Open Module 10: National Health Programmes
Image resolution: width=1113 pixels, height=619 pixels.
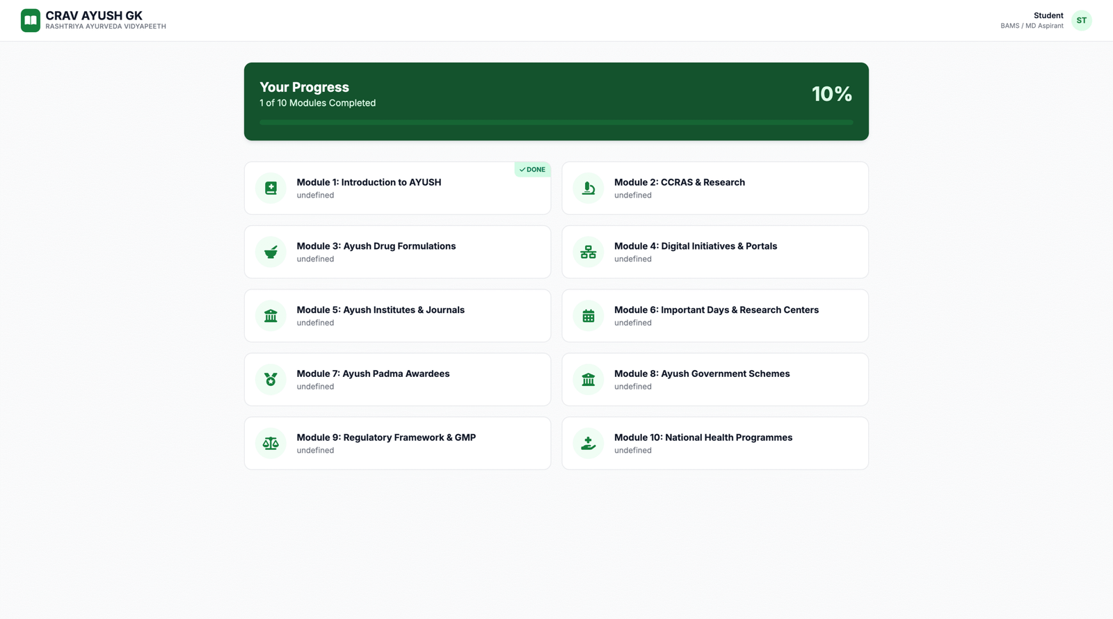pos(703,437)
